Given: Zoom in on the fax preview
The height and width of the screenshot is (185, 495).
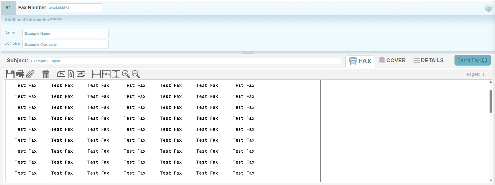Looking at the screenshot, I should coord(126,74).
